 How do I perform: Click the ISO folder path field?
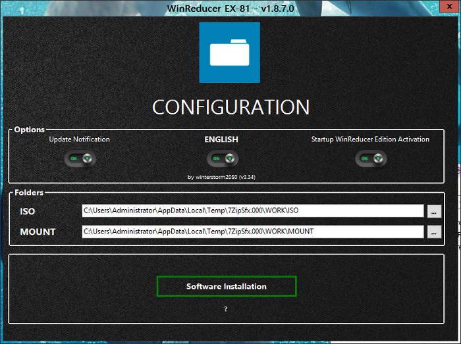pyautogui.click(x=253, y=210)
